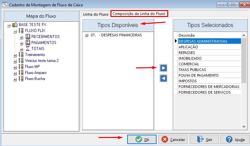Select Fluxo Bucha tree label
The width and height of the screenshot is (250, 146).
tap(35, 79)
